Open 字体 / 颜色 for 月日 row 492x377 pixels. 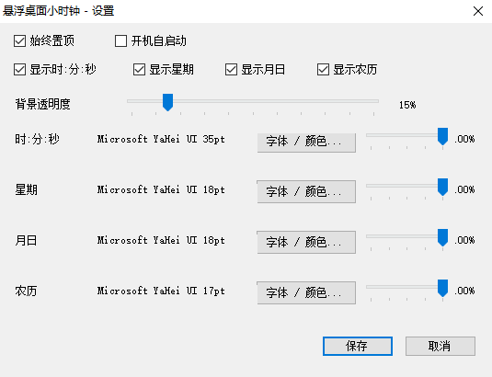[x=306, y=242]
